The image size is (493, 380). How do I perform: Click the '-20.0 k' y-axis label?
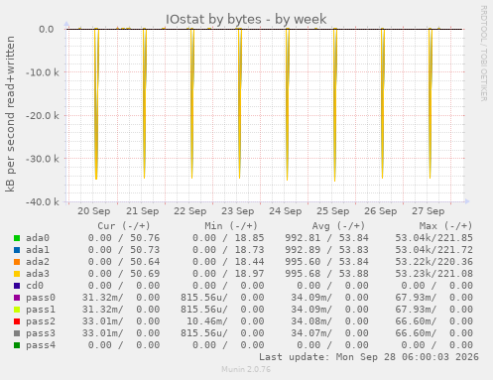click(x=43, y=116)
